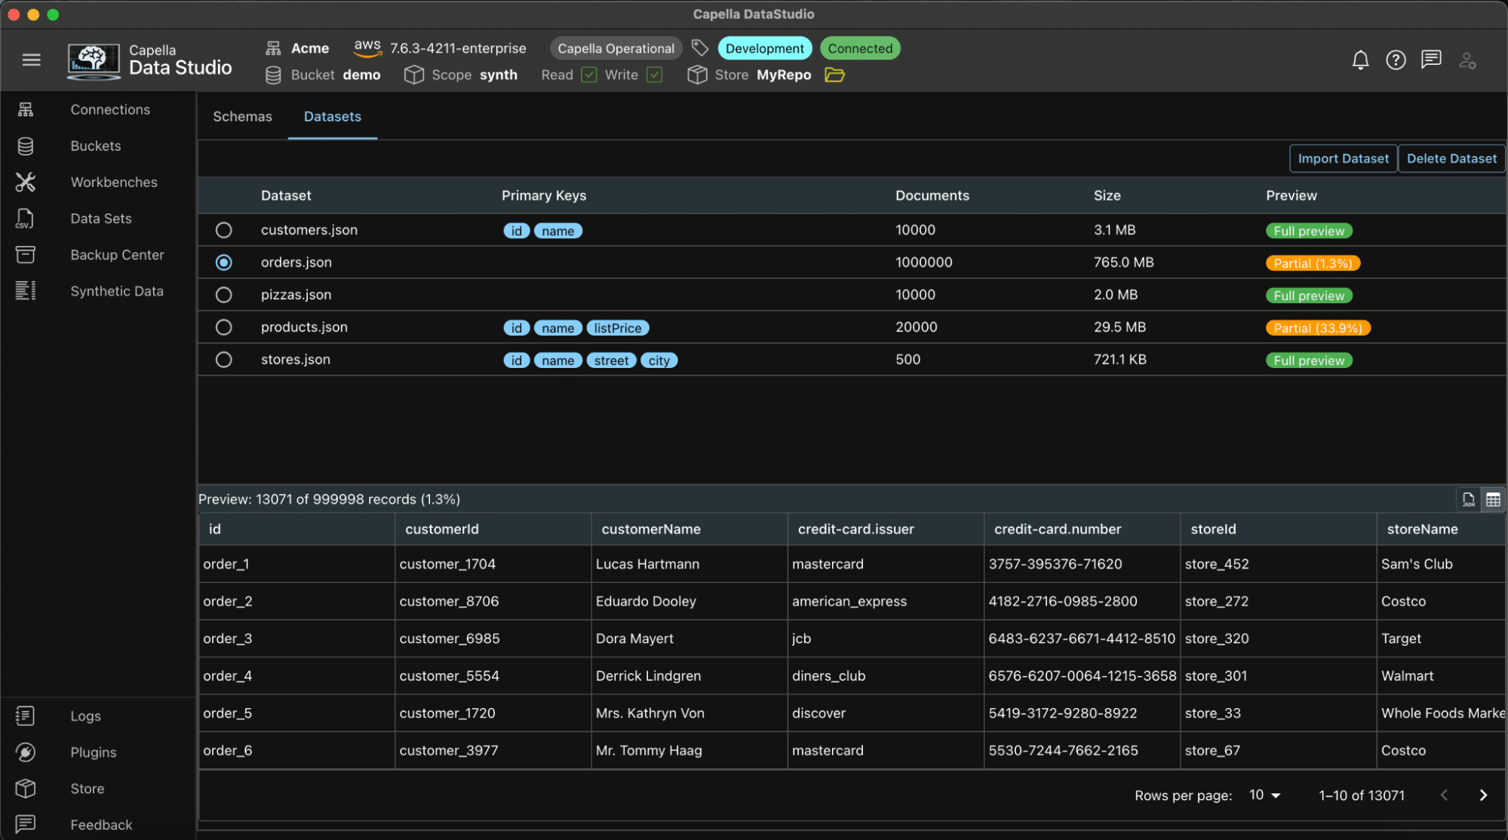
Task: Switch preview to JSON view icon
Action: point(1468,499)
